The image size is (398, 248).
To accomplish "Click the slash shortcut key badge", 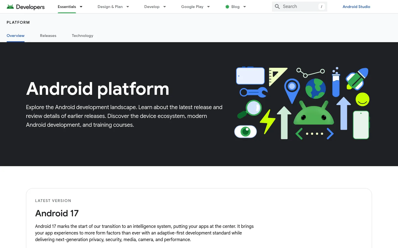I will pyautogui.click(x=321, y=7).
